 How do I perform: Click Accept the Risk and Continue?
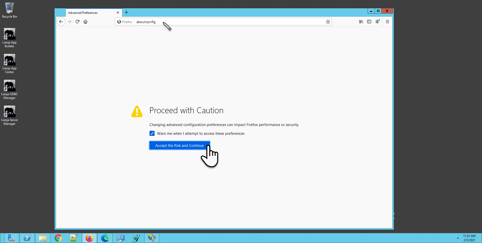(179, 146)
